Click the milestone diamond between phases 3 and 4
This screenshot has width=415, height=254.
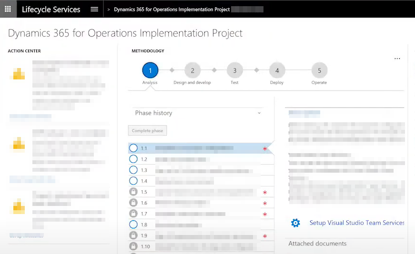click(x=256, y=70)
